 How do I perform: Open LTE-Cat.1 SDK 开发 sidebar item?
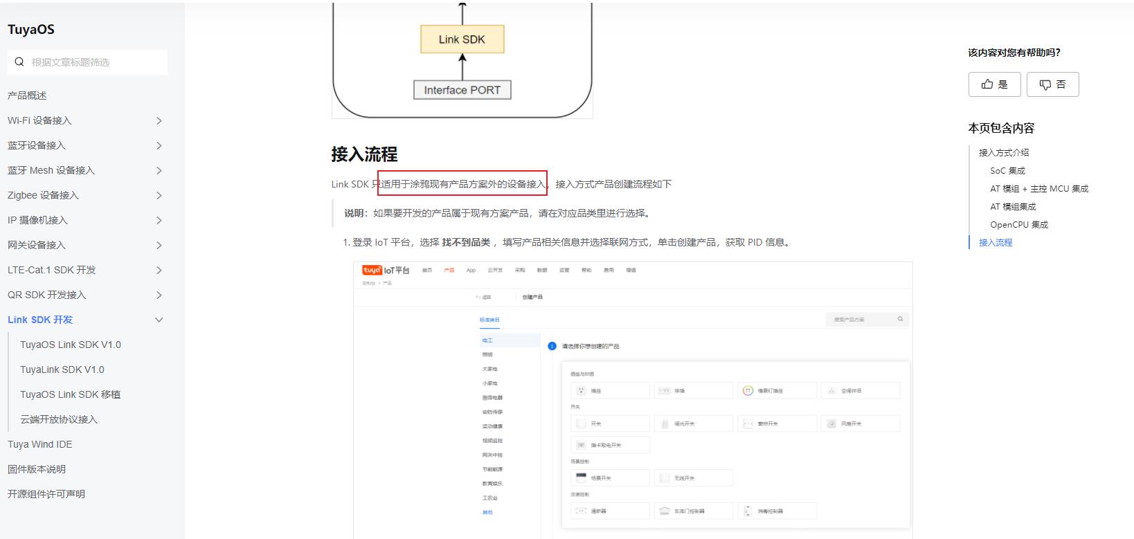click(52, 270)
